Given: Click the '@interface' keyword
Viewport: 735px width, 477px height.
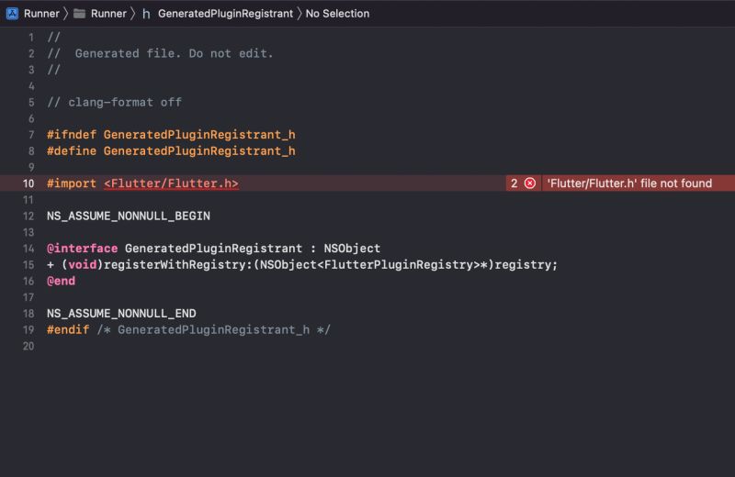Looking at the screenshot, I should click(82, 249).
